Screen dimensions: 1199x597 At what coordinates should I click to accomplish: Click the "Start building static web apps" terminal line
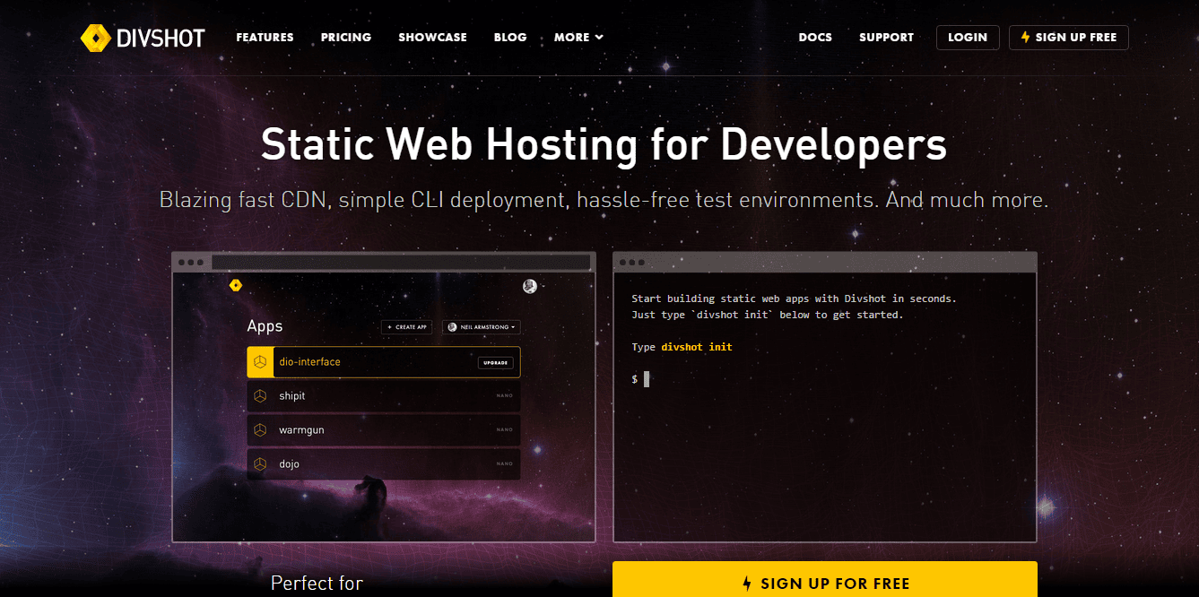point(794,298)
